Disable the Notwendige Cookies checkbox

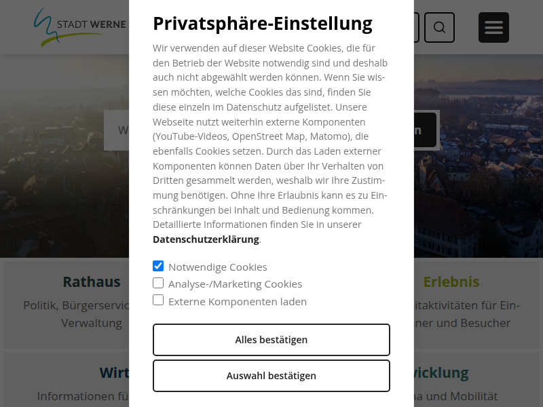(x=158, y=266)
